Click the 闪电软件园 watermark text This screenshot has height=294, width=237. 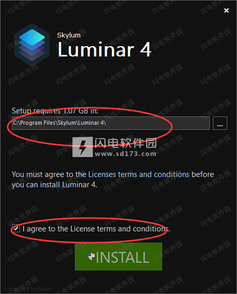126,143
